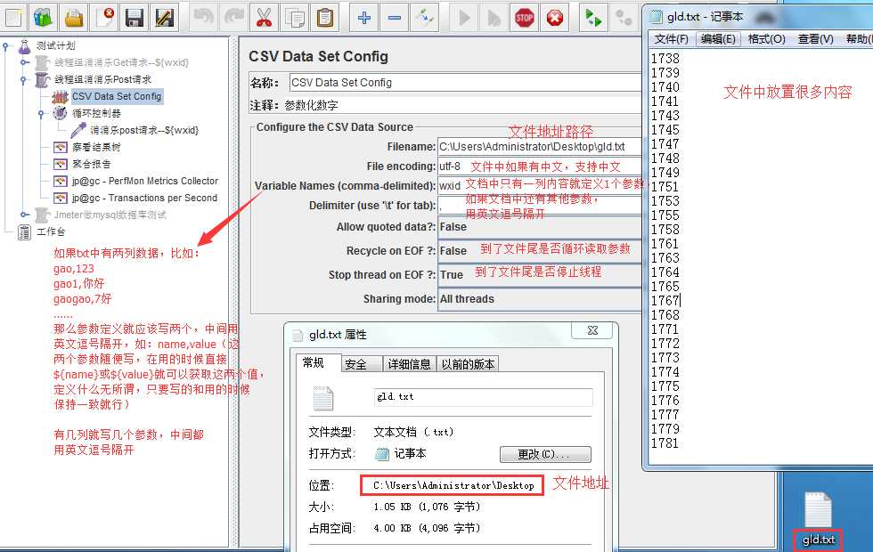Viewport: 873px width, 552px height.
Task: Click the Shutdown red X icon
Action: click(x=554, y=17)
